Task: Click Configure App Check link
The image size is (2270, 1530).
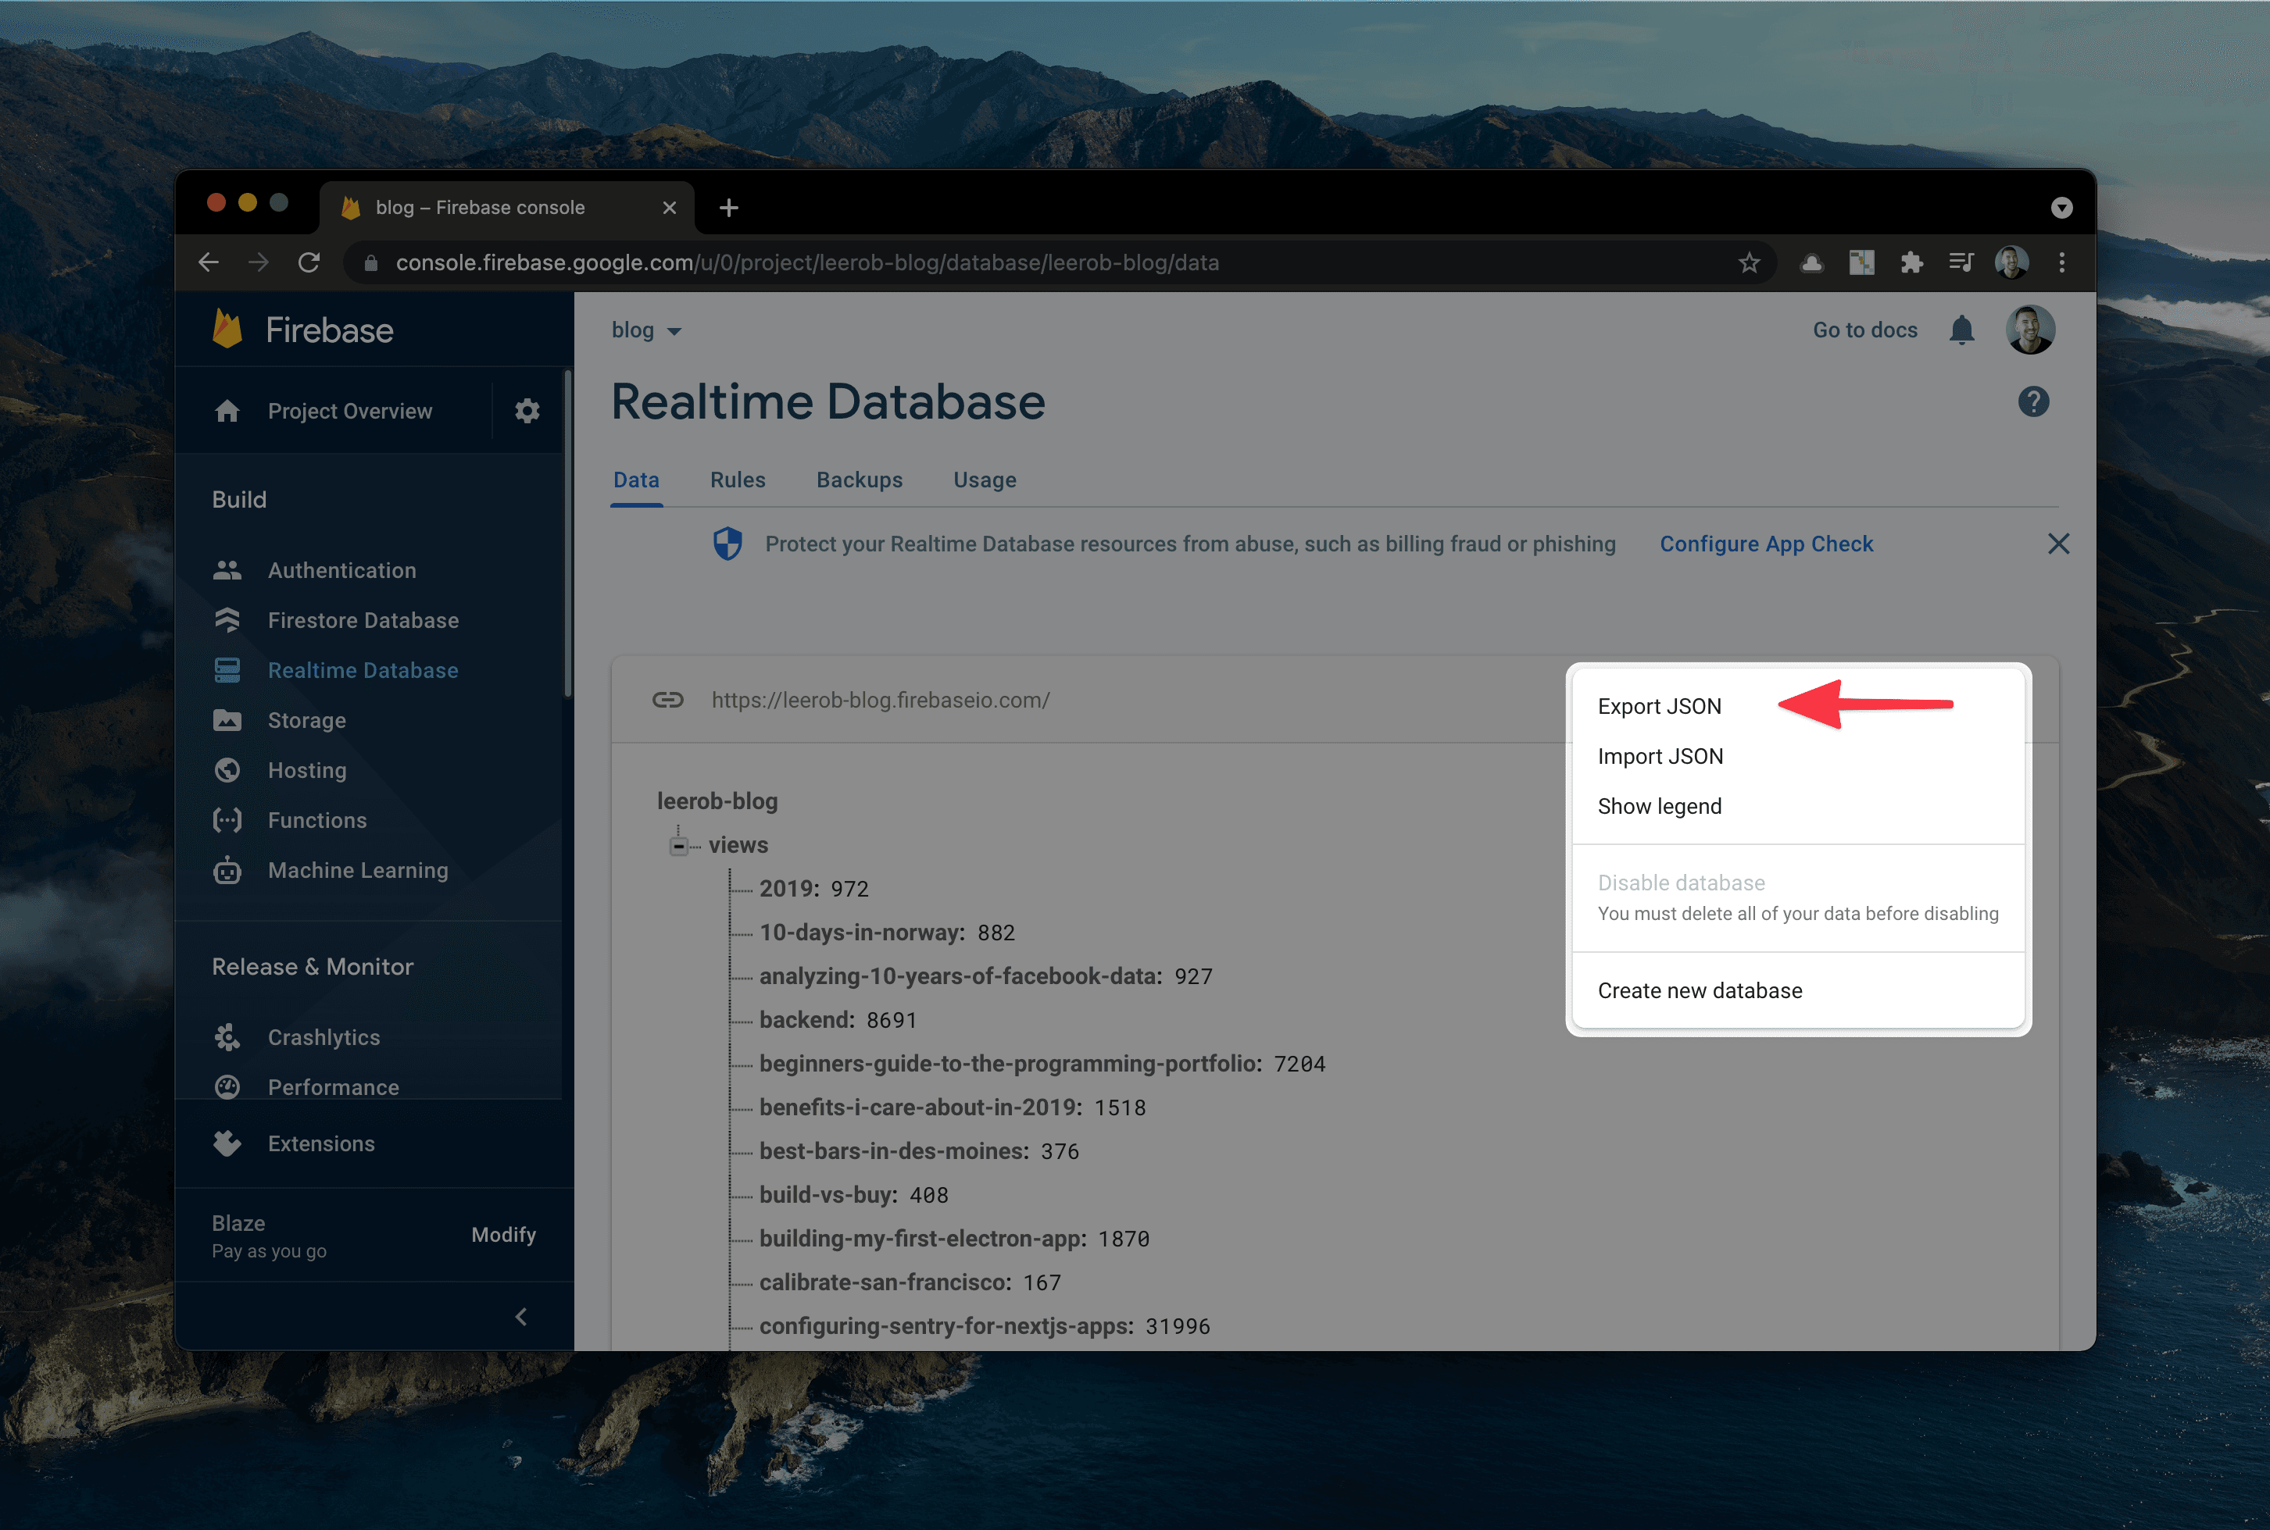Action: click(1766, 544)
